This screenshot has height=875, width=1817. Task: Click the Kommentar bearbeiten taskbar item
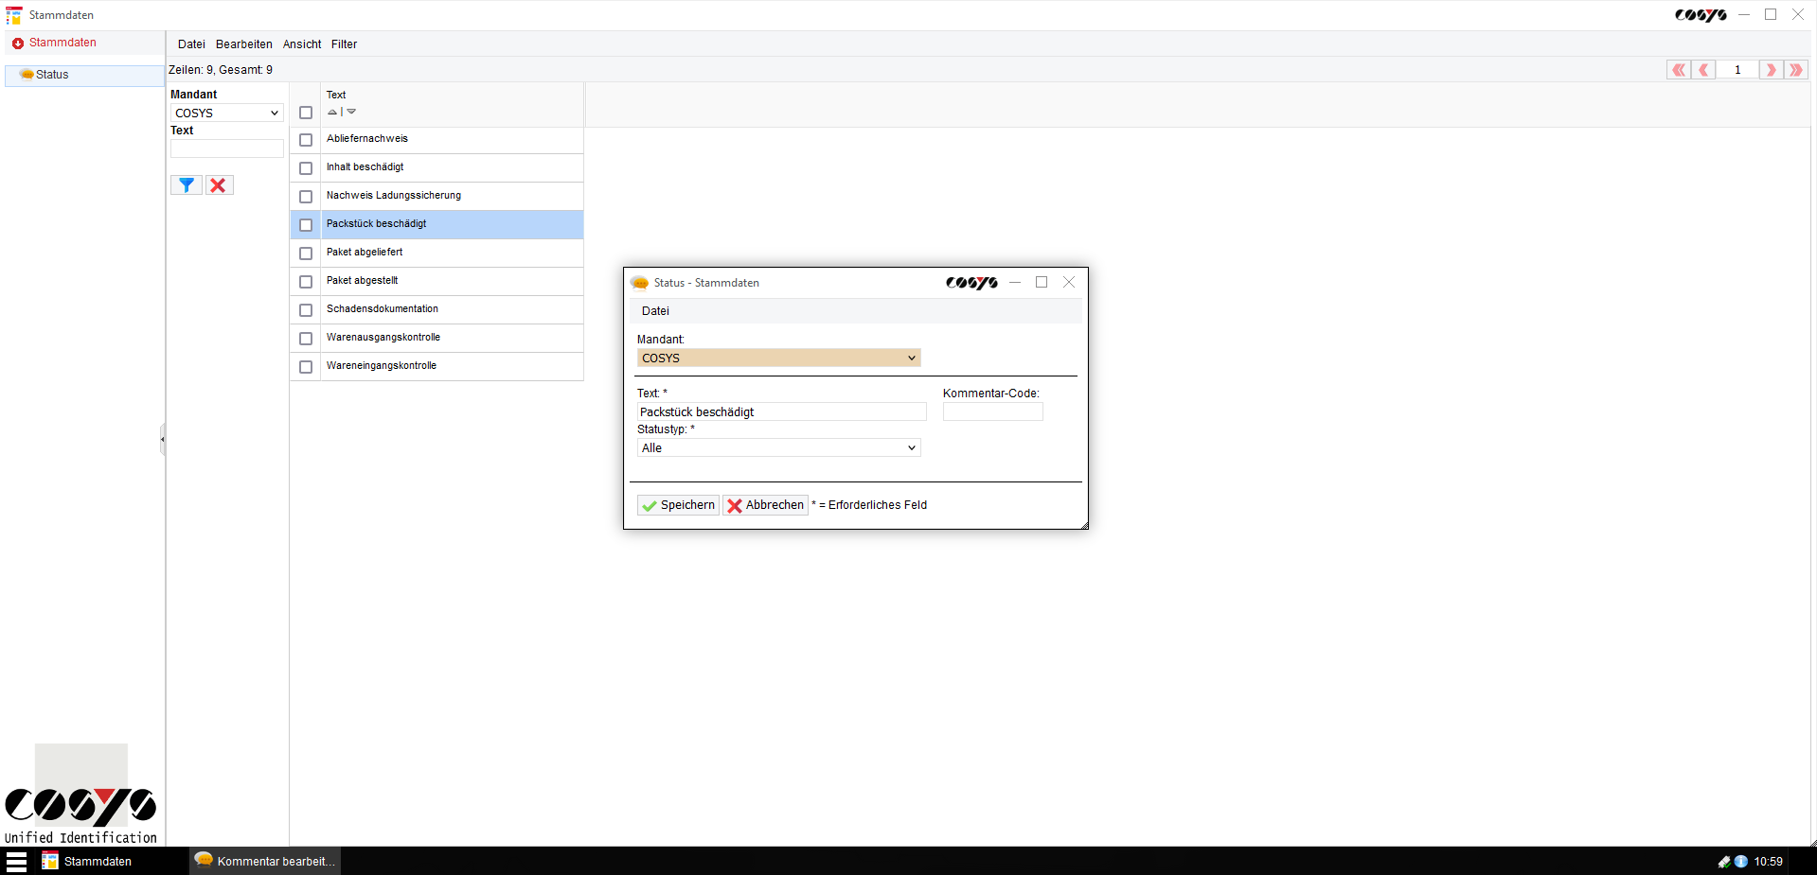coord(265,861)
